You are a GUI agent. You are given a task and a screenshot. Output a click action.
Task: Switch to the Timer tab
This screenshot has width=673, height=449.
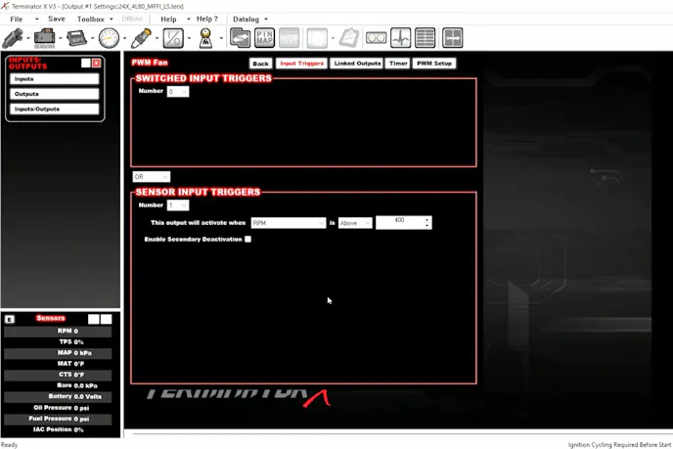tap(398, 64)
